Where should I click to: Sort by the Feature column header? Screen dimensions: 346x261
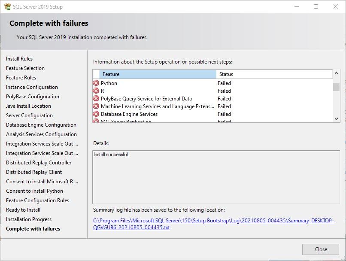click(157, 74)
